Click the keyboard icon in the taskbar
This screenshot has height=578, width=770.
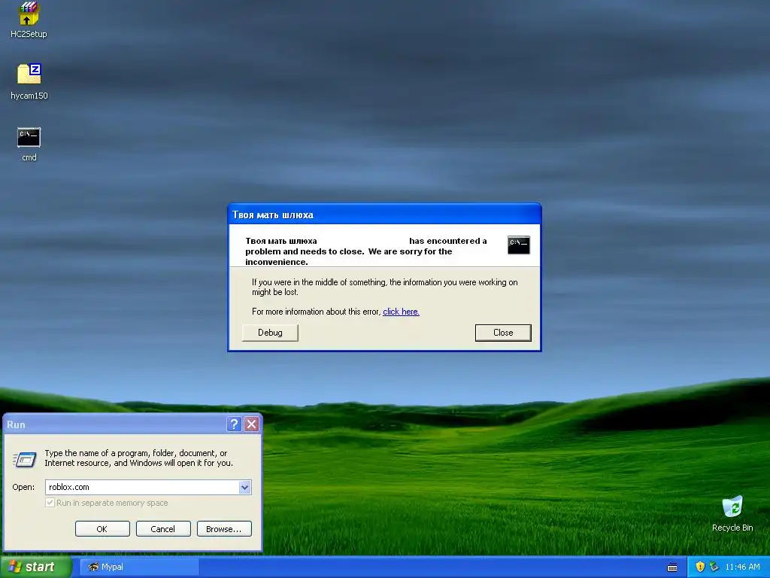click(x=672, y=567)
